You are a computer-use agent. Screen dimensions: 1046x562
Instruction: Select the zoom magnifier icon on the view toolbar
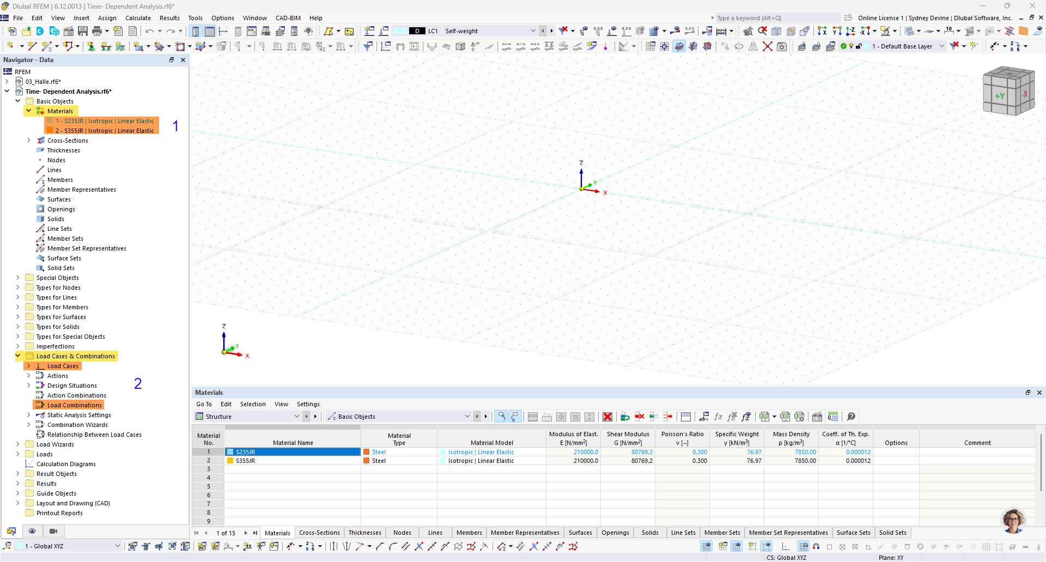pyautogui.click(x=762, y=31)
